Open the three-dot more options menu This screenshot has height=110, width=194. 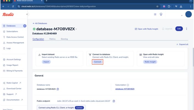tap(187, 29)
